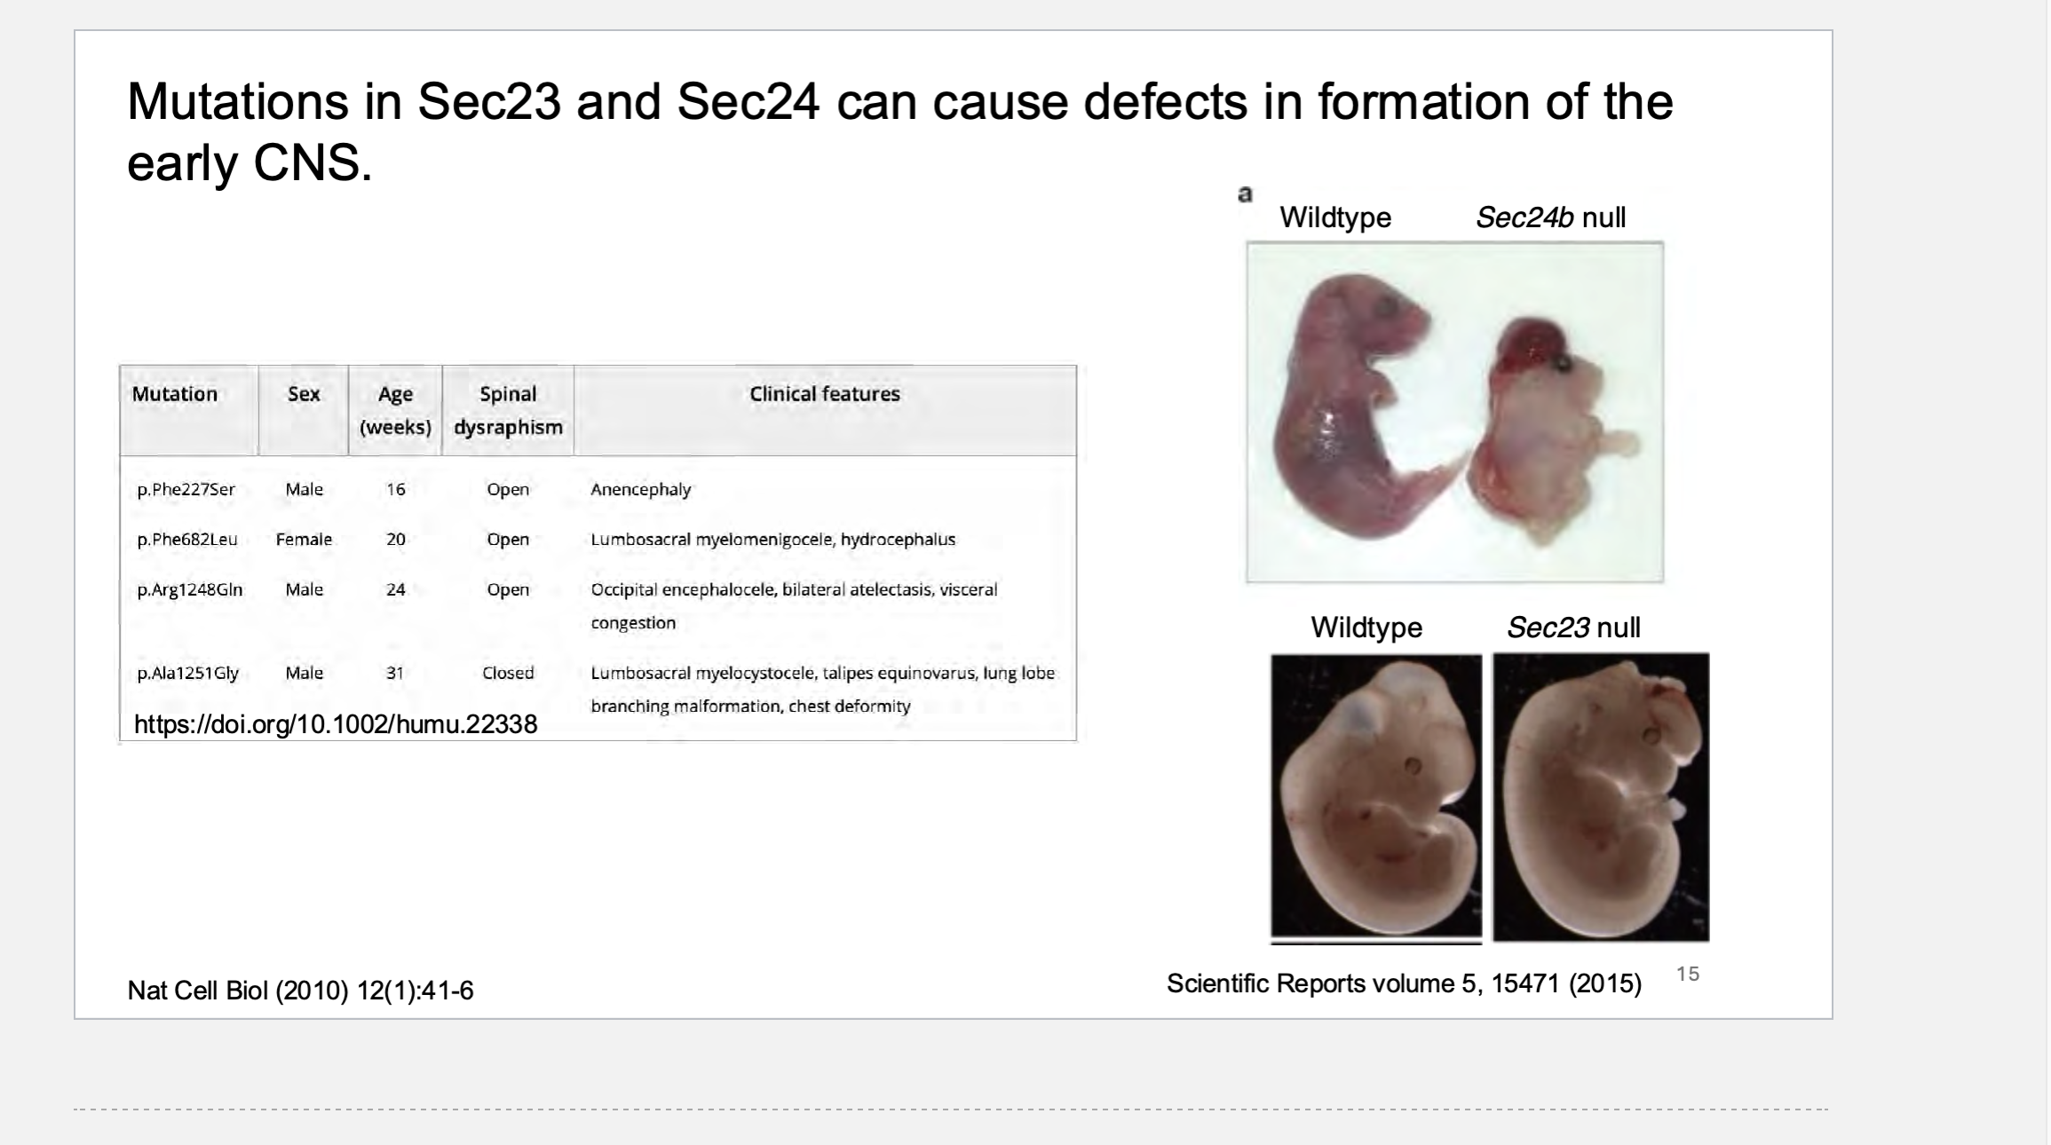Select the p.Phe682Leu mutation entry

point(187,540)
